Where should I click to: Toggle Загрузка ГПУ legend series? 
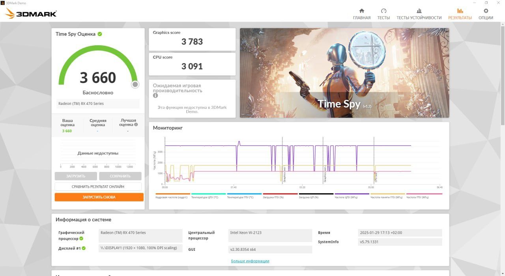[x=280, y=196]
